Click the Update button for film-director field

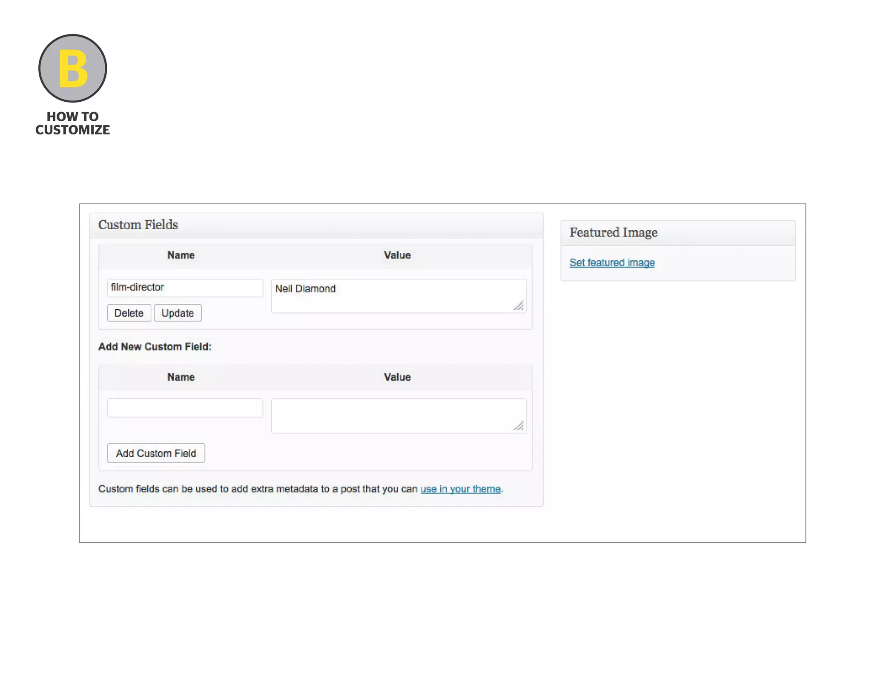point(178,313)
